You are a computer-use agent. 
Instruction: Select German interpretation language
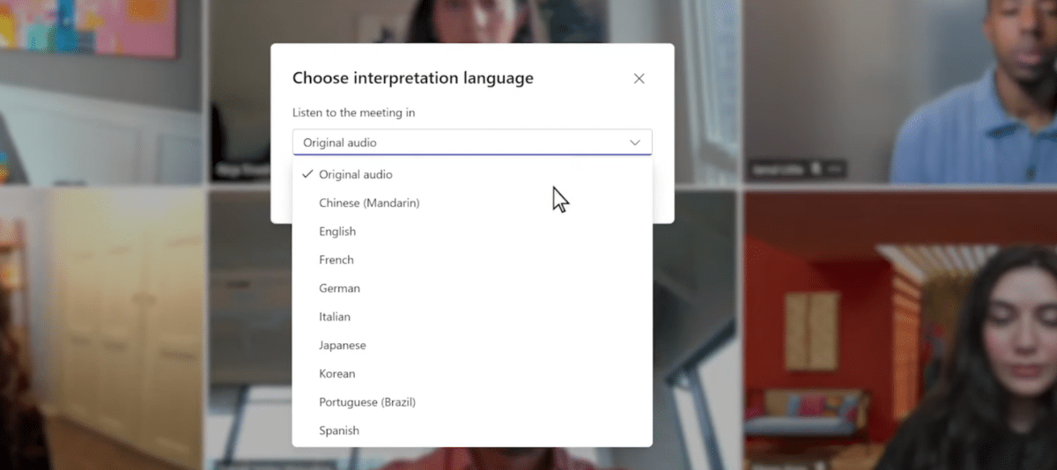click(x=339, y=289)
